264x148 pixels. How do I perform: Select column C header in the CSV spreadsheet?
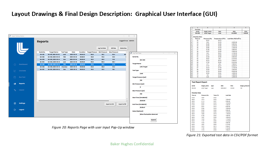(x=220, y=28)
